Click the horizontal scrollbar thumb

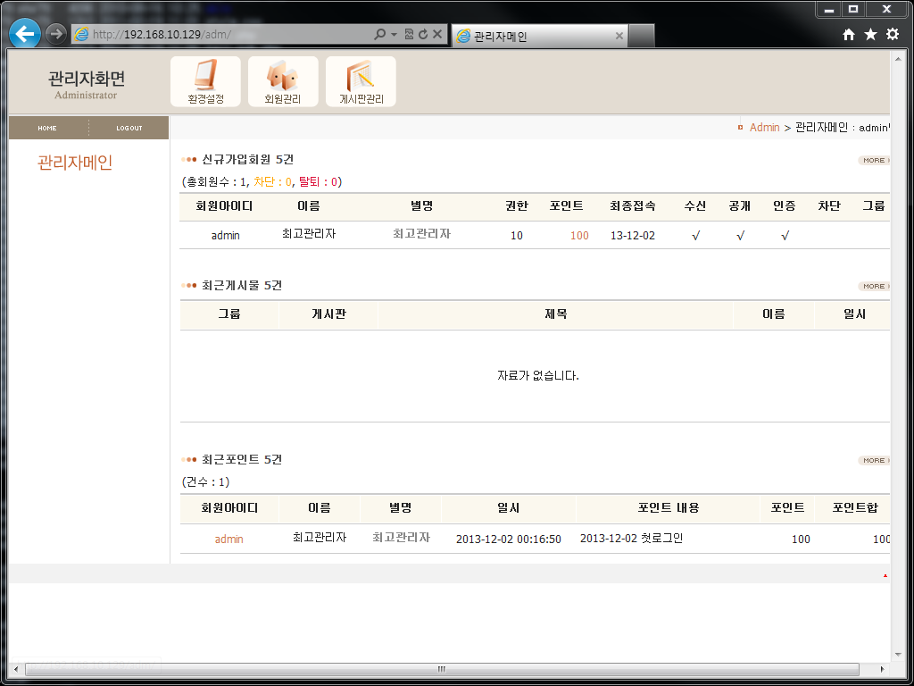pos(442,669)
